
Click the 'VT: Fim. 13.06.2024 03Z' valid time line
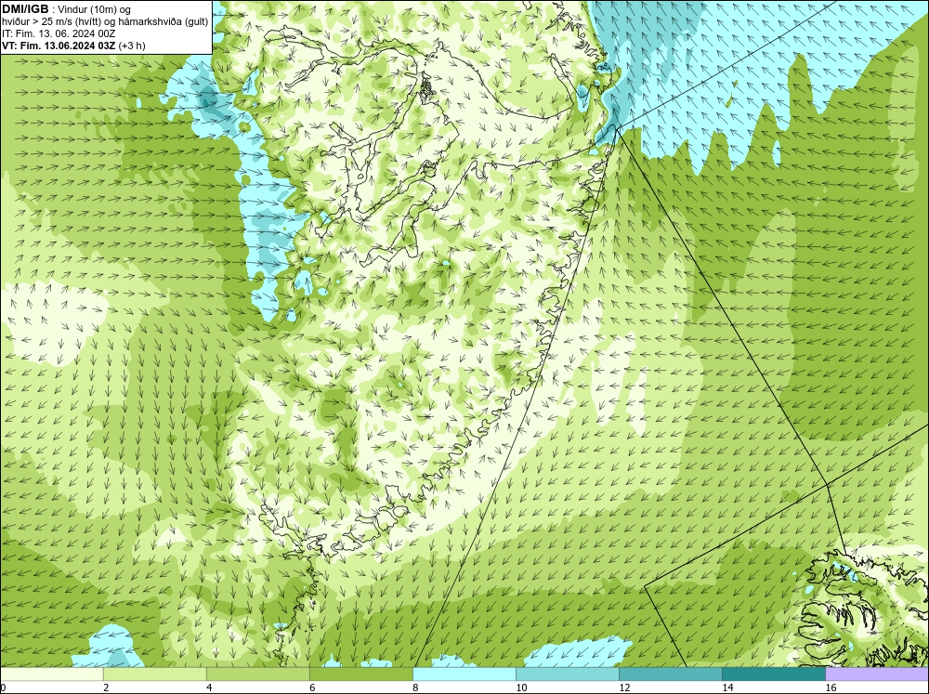tap(73, 46)
